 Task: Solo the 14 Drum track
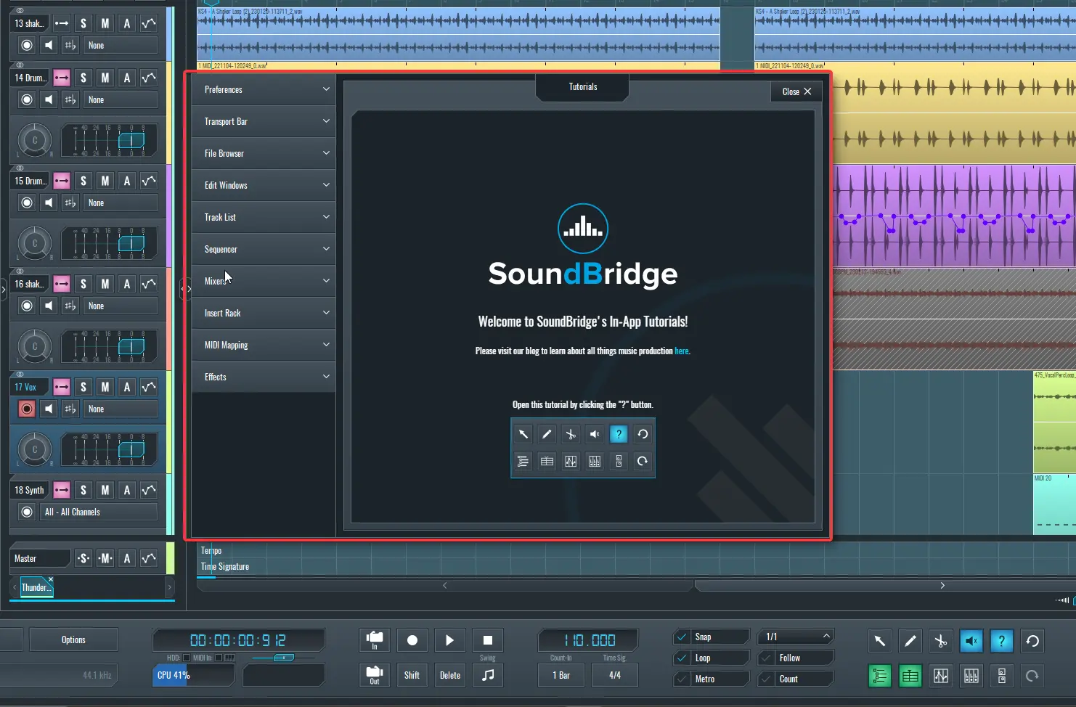[x=83, y=78]
